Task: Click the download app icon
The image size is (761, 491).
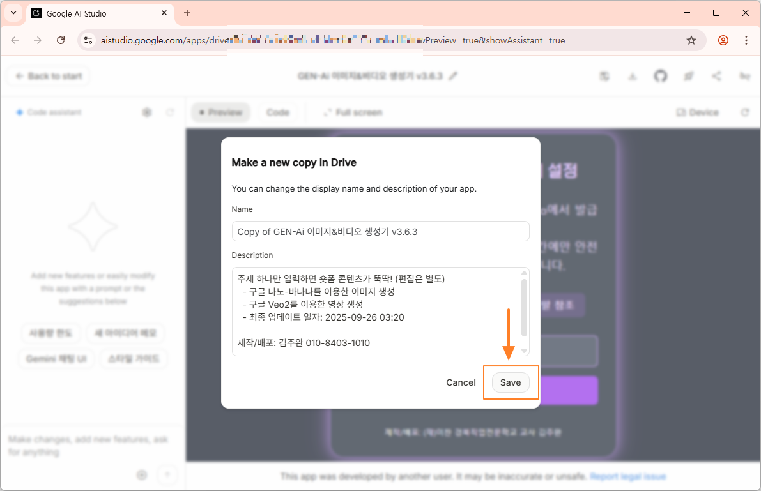Action: point(633,76)
